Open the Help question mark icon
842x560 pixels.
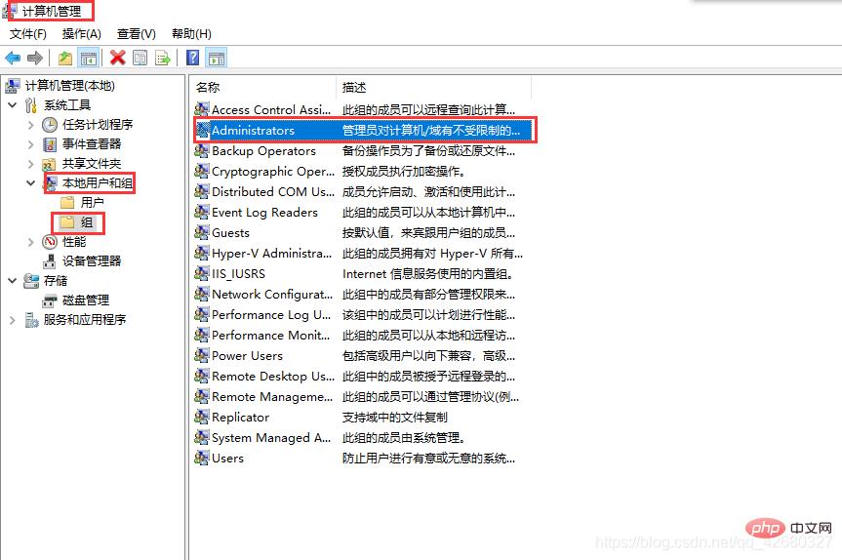point(193,58)
